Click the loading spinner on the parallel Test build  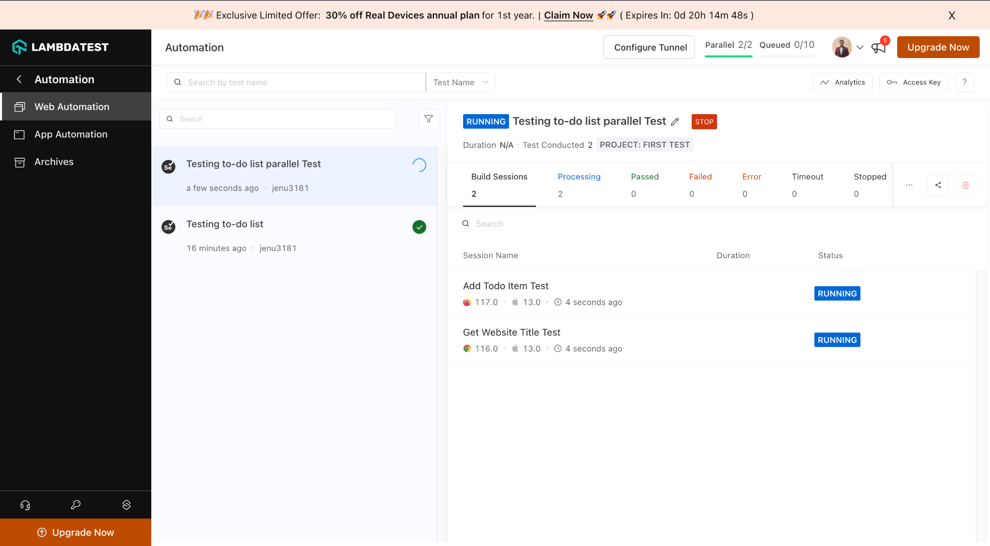click(419, 165)
